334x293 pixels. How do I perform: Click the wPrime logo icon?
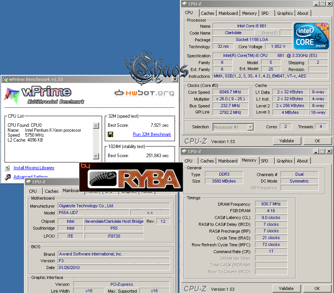12,96
